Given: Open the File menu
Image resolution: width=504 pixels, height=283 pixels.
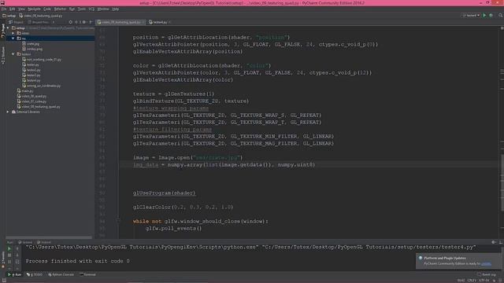Looking at the screenshot, I should tap(4, 9).
